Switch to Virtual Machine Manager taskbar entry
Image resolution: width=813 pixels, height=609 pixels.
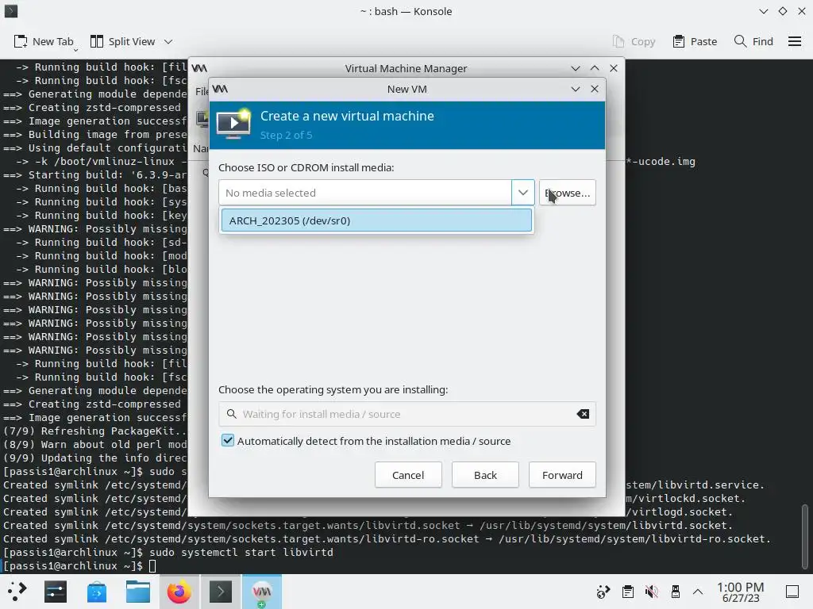coord(262,592)
